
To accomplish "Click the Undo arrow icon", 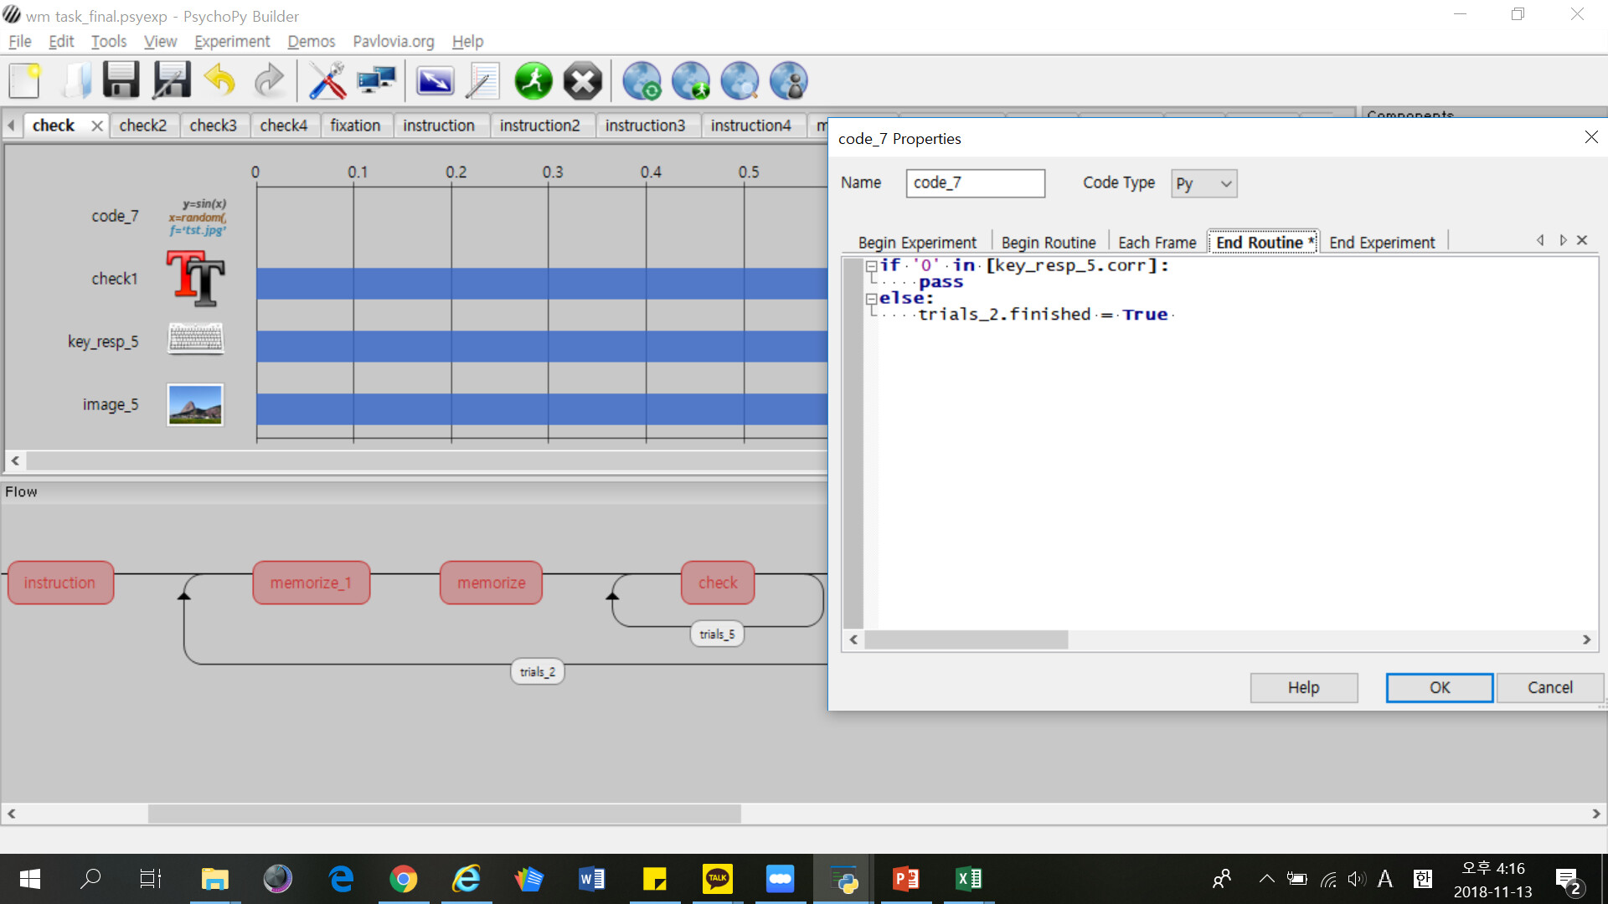I will coord(220,81).
